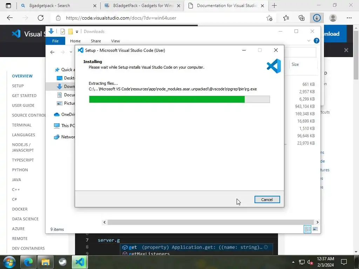The height and width of the screenshot is (269, 359).
Task: Click the Setup dialog title bar icon
Action: 81,50
